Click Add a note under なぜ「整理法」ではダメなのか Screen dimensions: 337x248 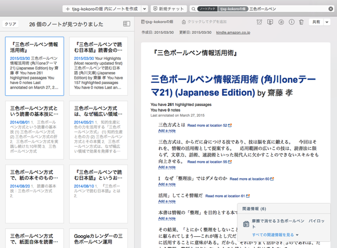click(167, 184)
